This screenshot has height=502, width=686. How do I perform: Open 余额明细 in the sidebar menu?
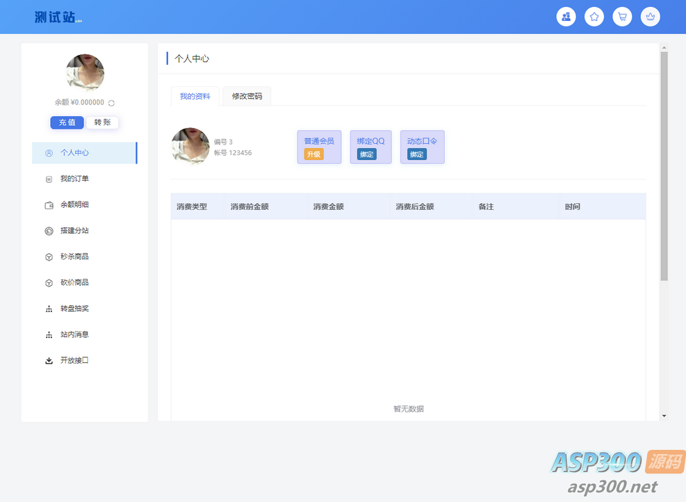pyautogui.click(x=84, y=204)
